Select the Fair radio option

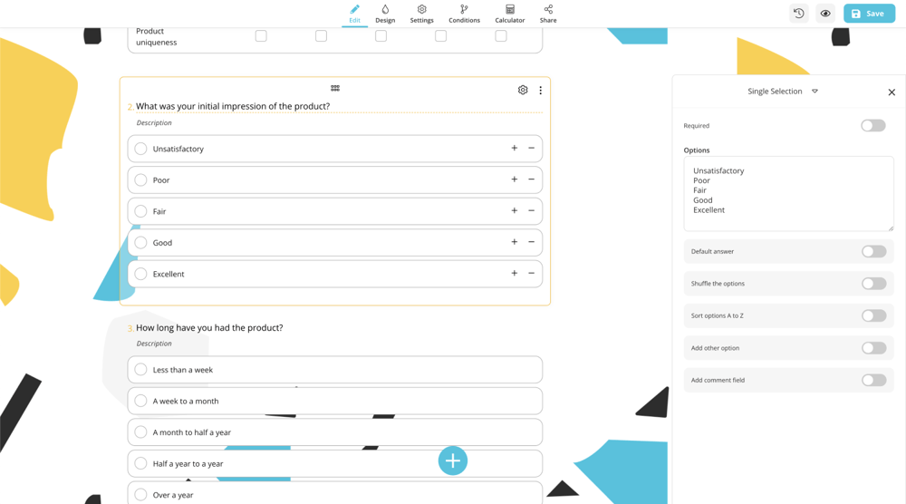(x=140, y=211)
